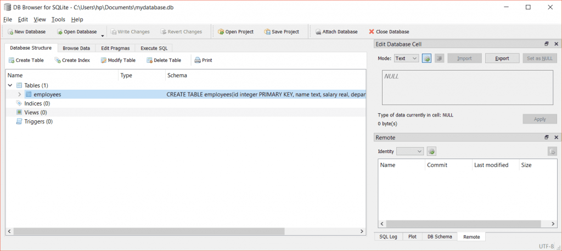Open the File menu
Image resolution: width=562 pixels, height=251 pixels.
click(x=8, y=19)
